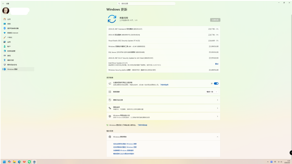Show hidden system tray icons chevron
This screenshot has height=164, width=292.
click(268, 162)
